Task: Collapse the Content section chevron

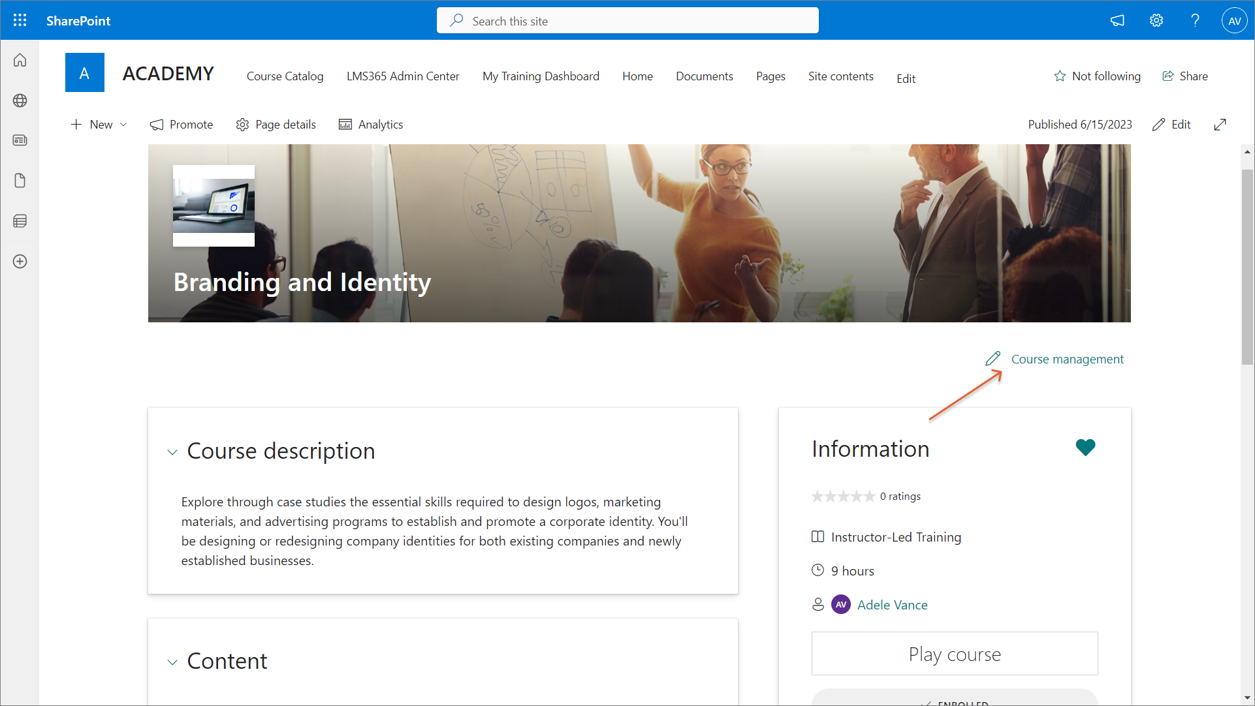Action: [x=172, y=662]
